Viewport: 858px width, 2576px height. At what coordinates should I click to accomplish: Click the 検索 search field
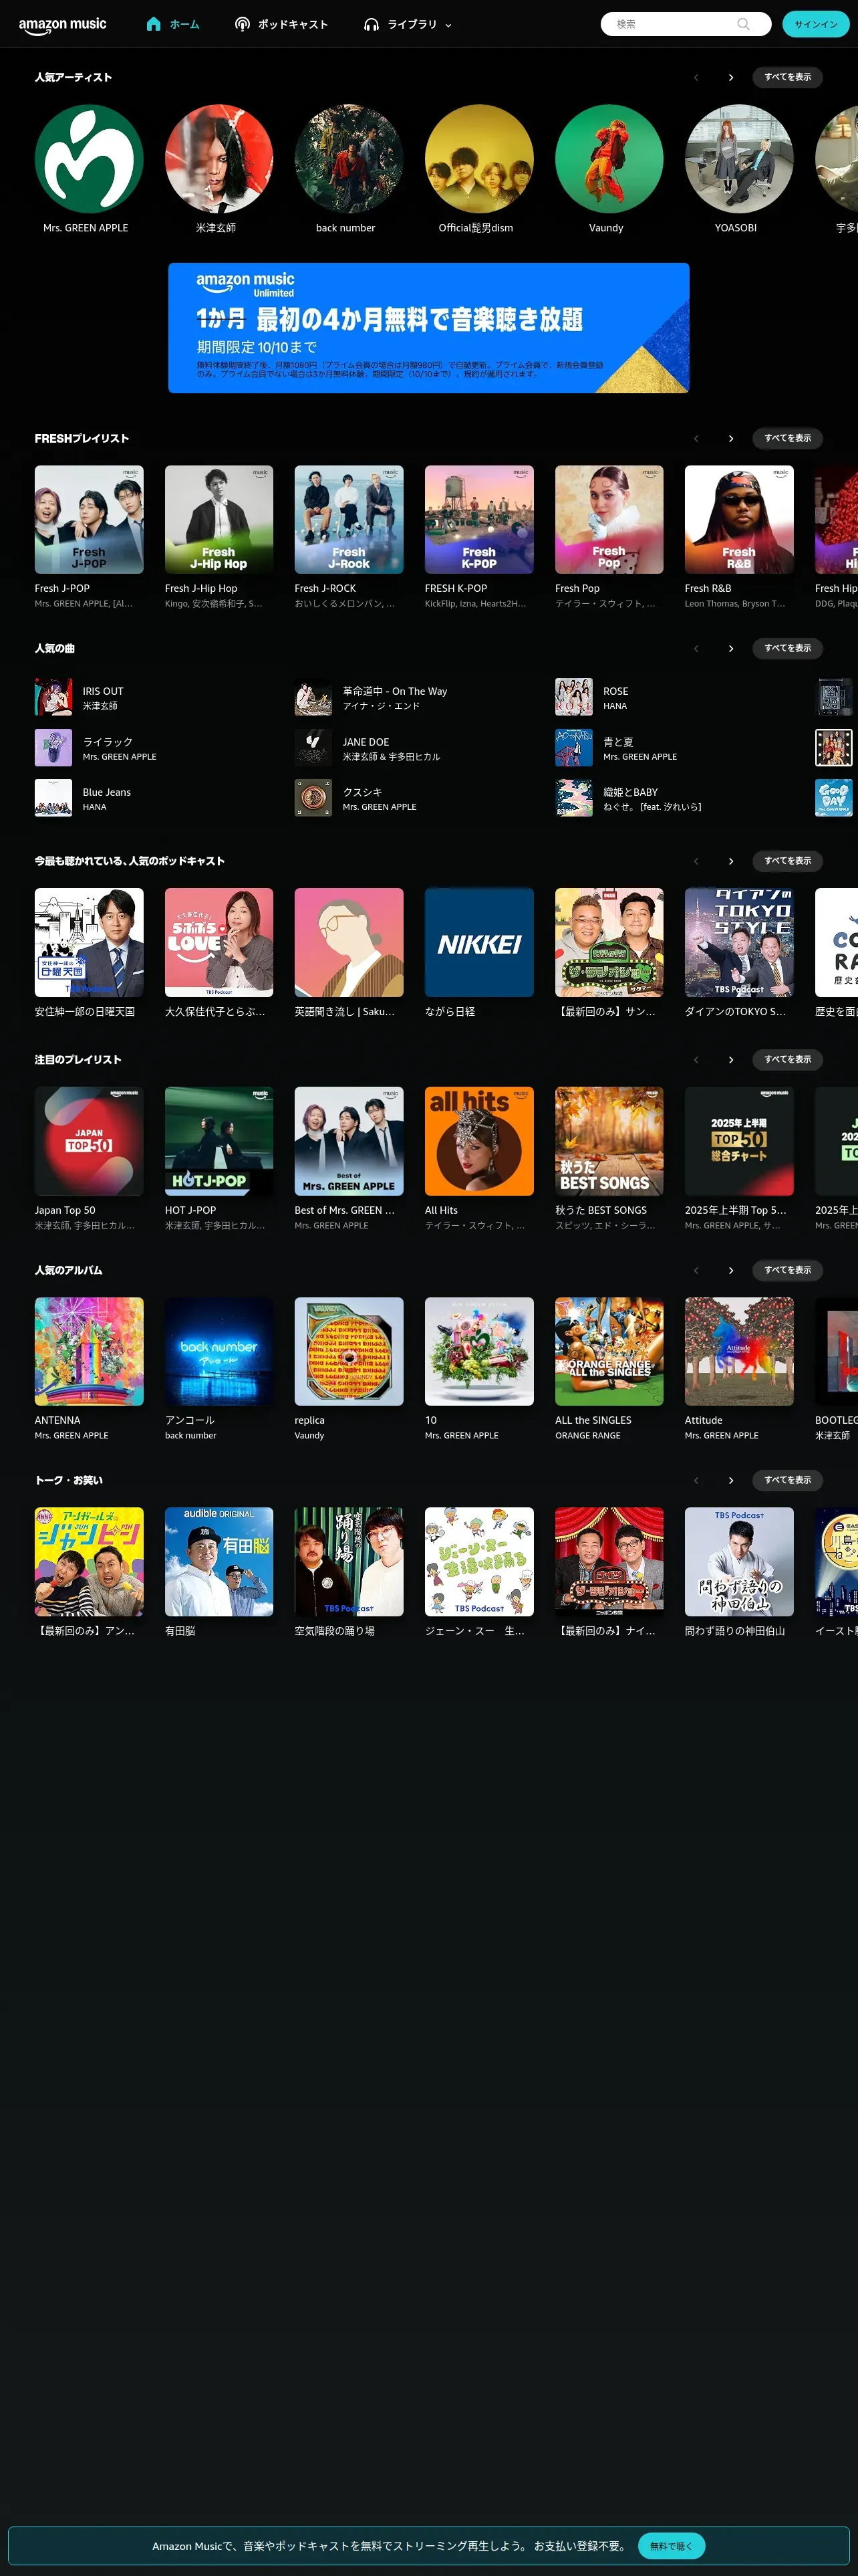pyautogui.click(x=685, y=24)
